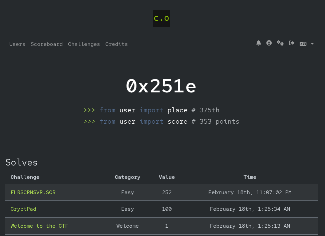Open the CryptPad challenge link
Viewport: 325px width, 236px height.
[x=23, y=209]
